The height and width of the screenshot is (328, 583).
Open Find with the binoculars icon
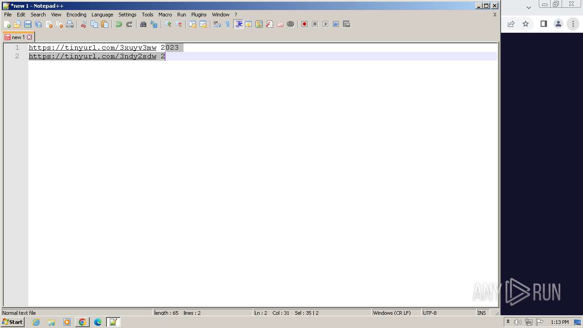pos(143,24)
